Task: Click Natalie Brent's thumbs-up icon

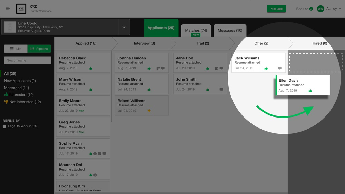Action: click(x=149, y=90)
